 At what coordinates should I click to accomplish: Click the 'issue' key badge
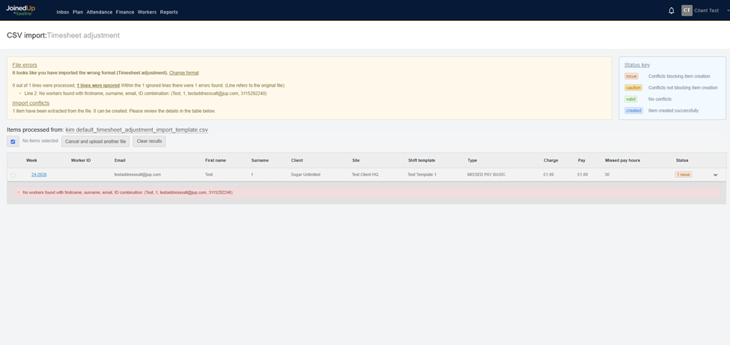pos(631,76)
